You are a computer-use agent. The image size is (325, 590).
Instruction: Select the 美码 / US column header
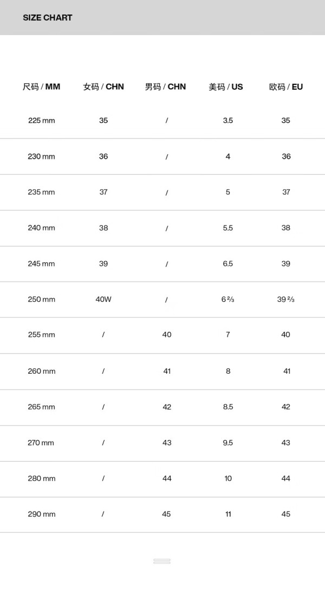(226, 87)
